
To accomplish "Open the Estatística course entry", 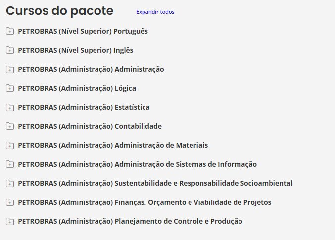I will pyautogui.click(x=84, y=107).
